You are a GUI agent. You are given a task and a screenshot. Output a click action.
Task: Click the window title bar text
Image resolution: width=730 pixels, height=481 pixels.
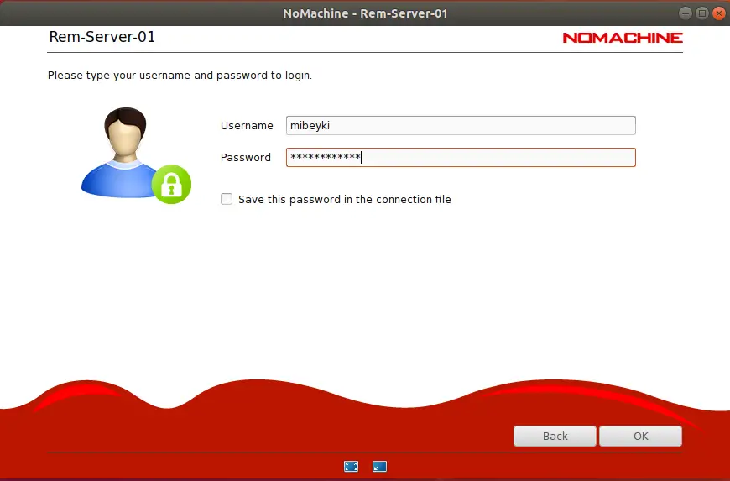pos(365,13)
